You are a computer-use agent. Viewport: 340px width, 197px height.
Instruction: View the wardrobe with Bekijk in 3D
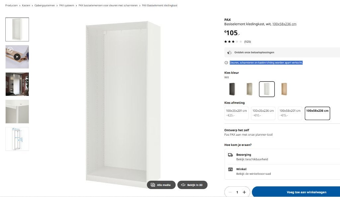192,185
